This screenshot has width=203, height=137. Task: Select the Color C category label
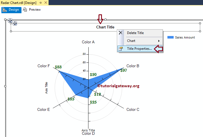pos(133,109)
